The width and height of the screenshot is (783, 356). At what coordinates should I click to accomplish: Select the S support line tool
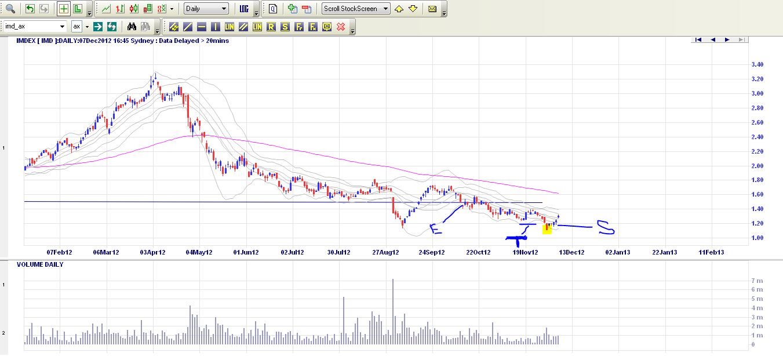point(285,26)
